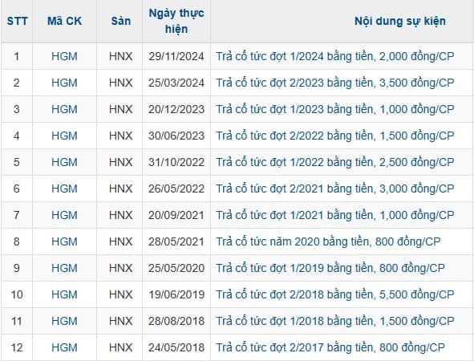The height and width of the screenshot is (361, 474).
Task: Click the 'Mã CK' column header
Action: click(64, 21)
